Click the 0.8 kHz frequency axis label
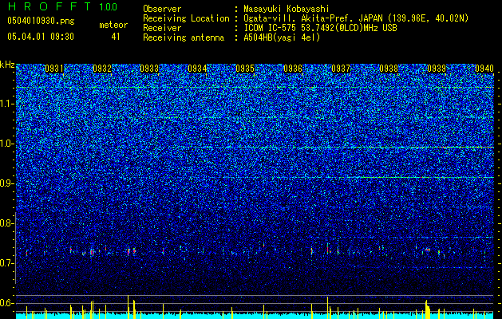The height and width of the screenshot is (319, 502). pos(7,223)
